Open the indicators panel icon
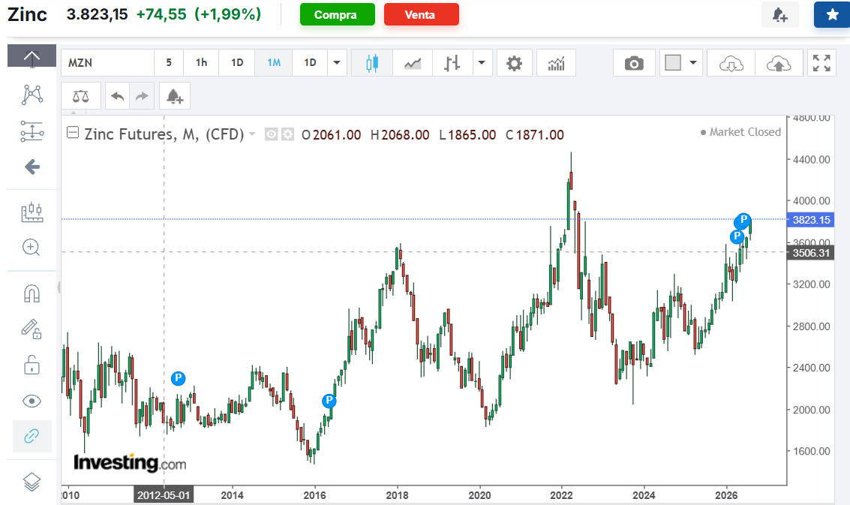 (x=556, y=63)
